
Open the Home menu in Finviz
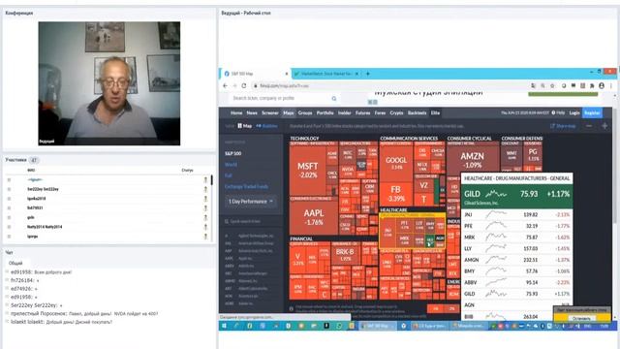pyautogui.click(x=236, y=112)
